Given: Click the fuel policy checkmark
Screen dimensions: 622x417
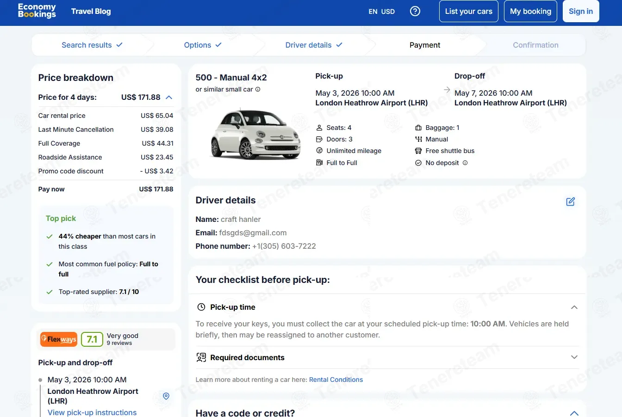Looking at the screenshot, I should click(50, 264).
